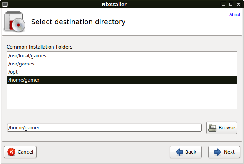Choose /usr/games from the folder list

(22, 64)
